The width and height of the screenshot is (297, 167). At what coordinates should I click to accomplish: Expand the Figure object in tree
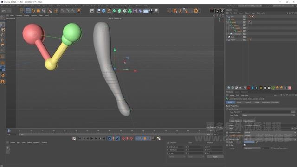coord(227,40)
